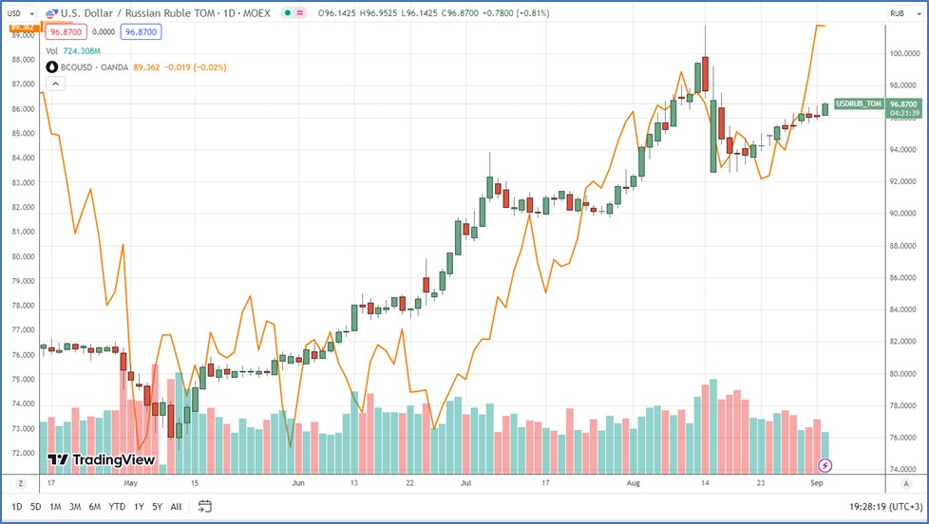Select the All time range
The height and width of the screenshot is (524, 929).
(x=176, y=507)
